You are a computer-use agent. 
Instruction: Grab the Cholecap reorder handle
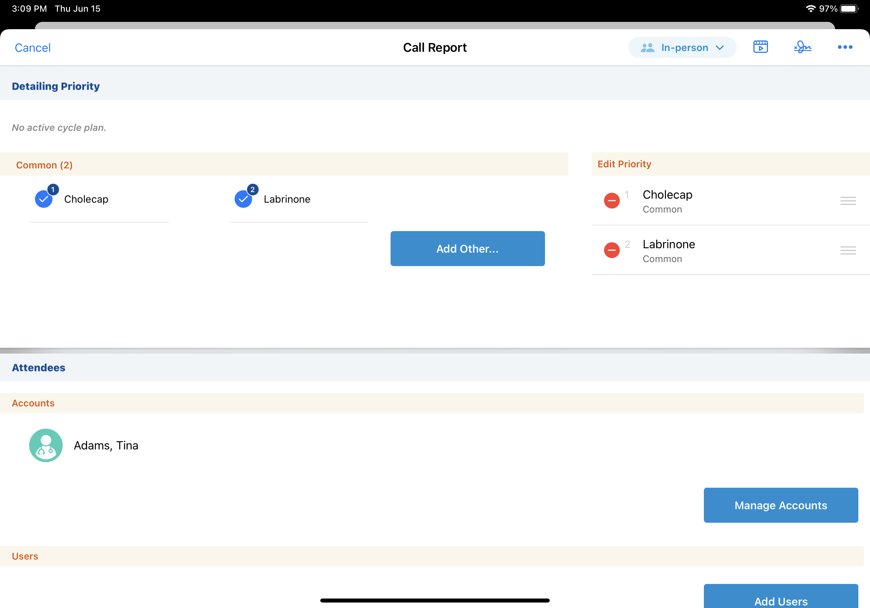[848, 201]
